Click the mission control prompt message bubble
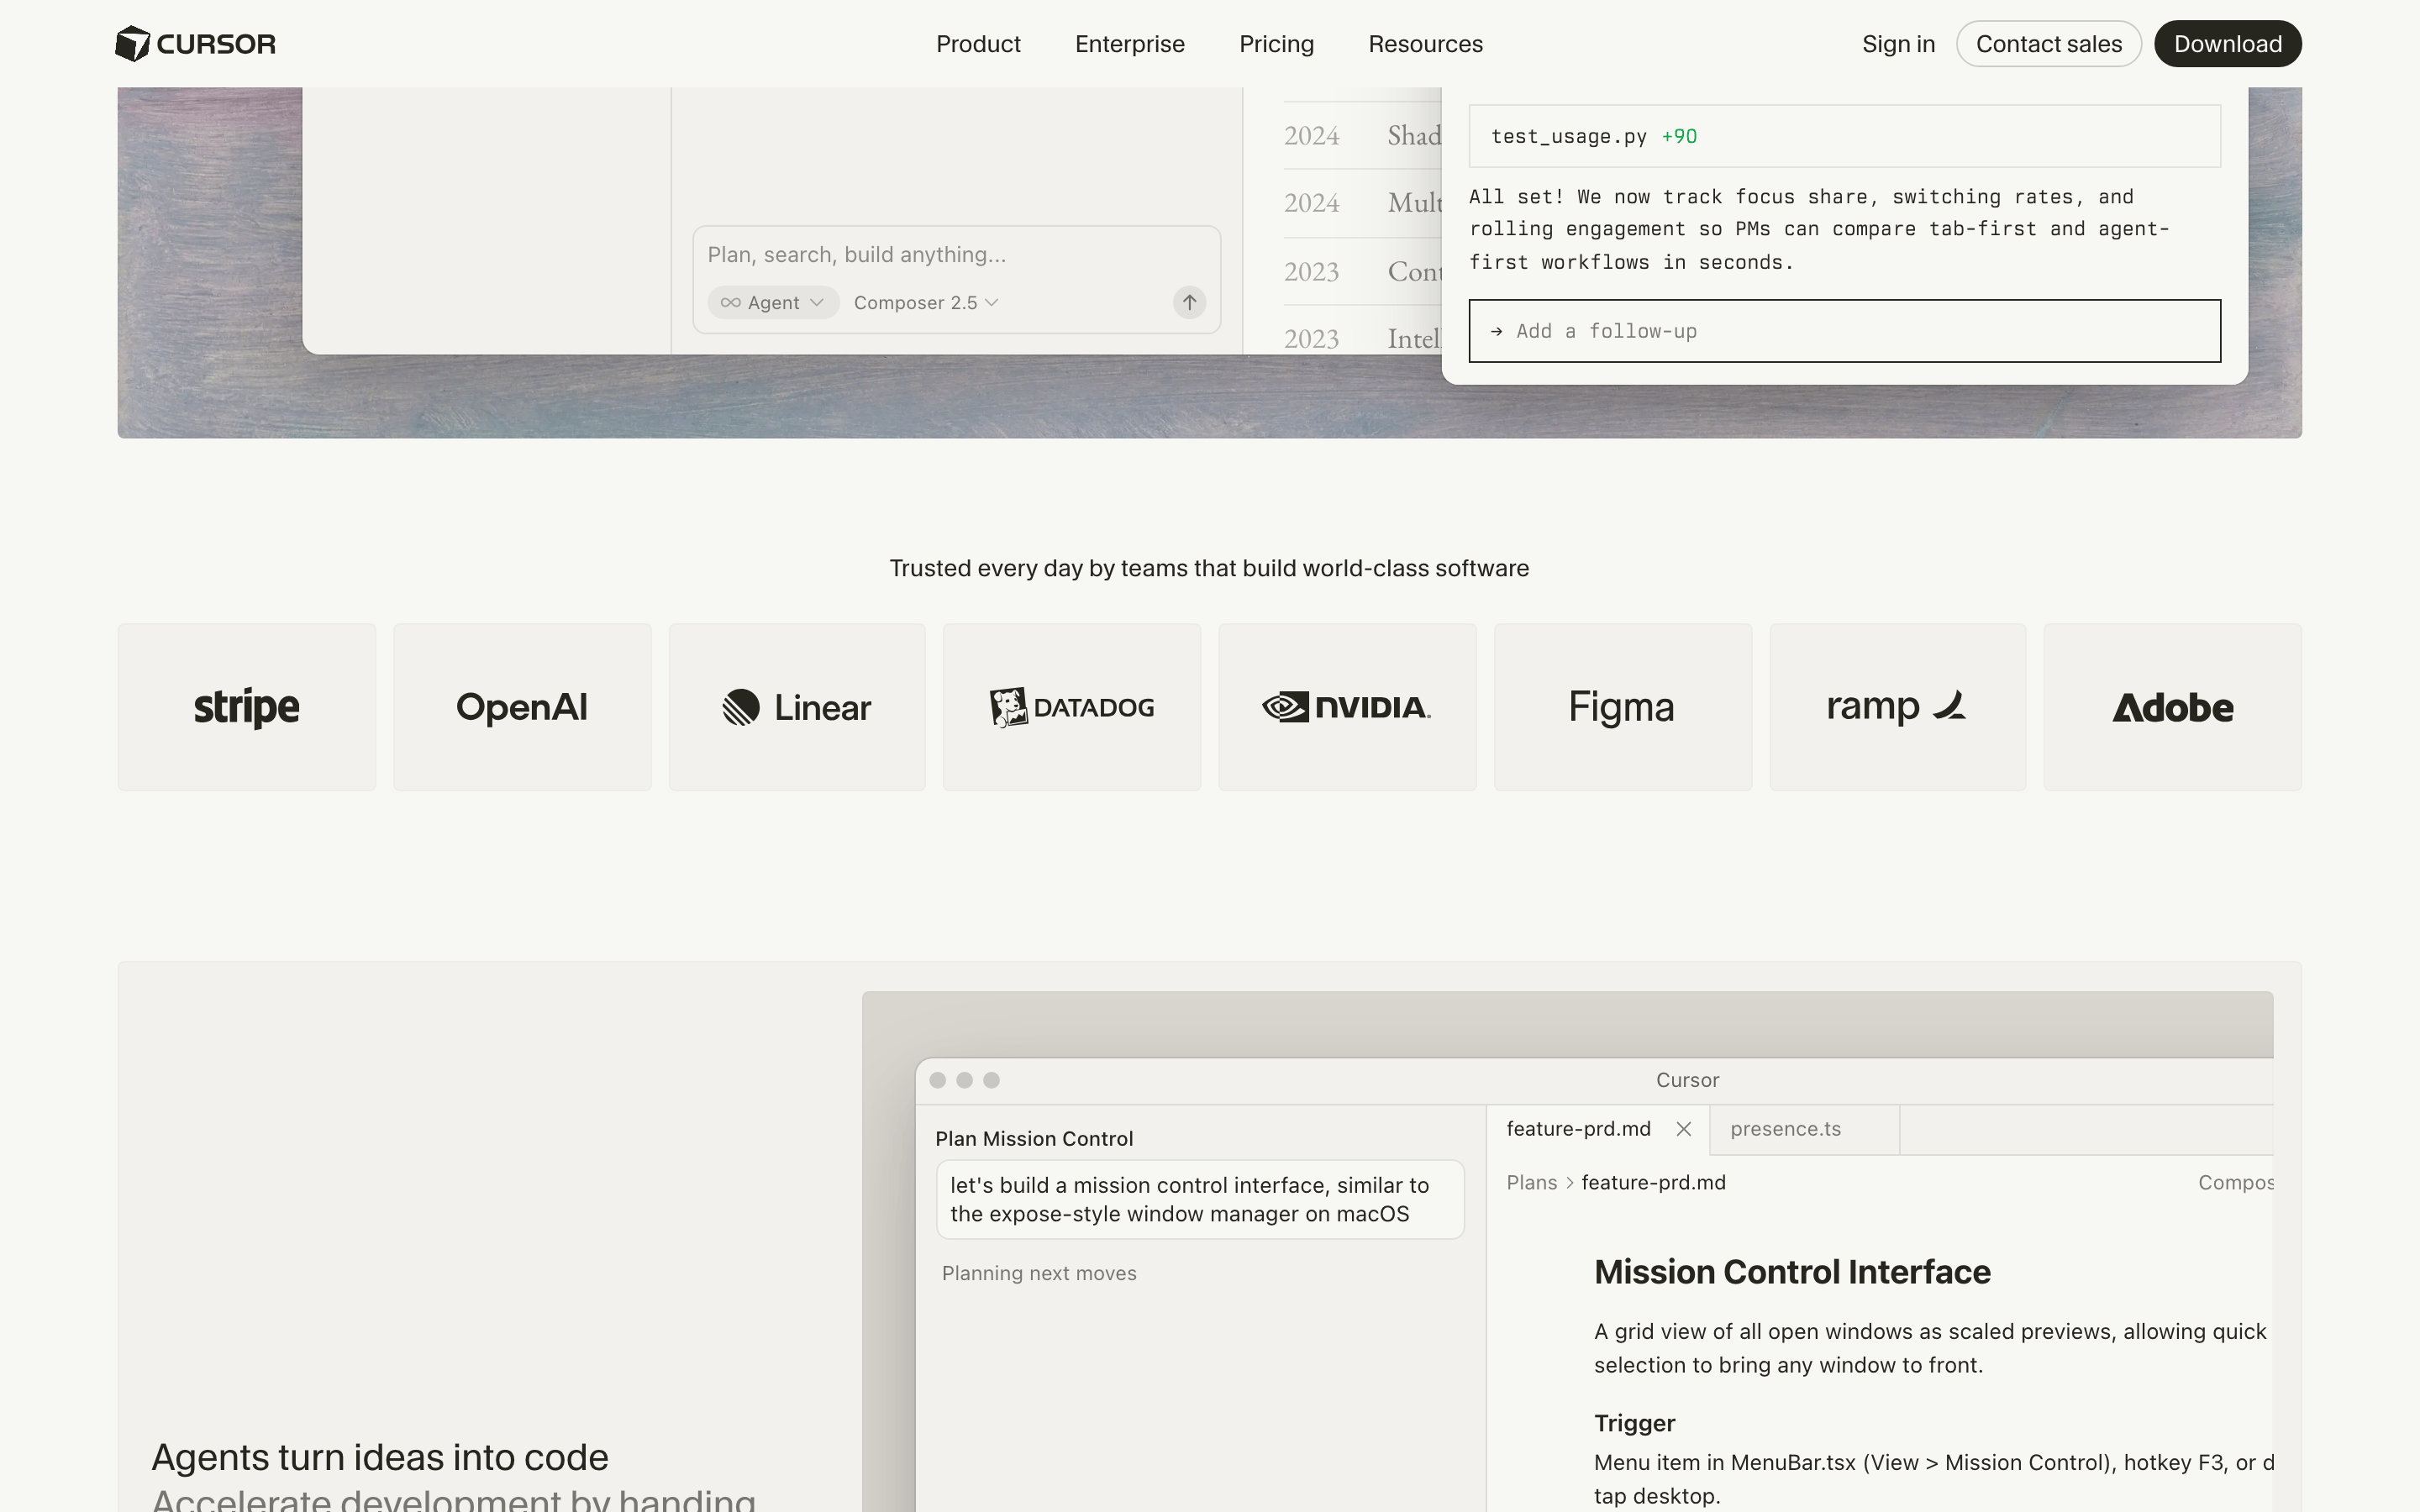 point(1200,1199)
